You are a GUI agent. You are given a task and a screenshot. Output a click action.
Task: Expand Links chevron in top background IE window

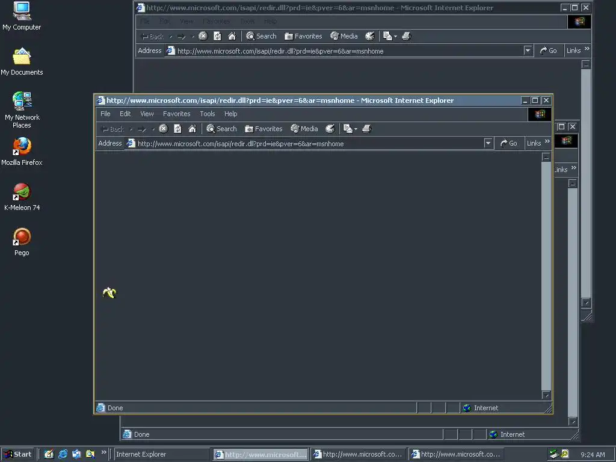click(x=587, y=48)
